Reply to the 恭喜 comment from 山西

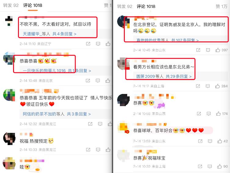coord(209,114)
